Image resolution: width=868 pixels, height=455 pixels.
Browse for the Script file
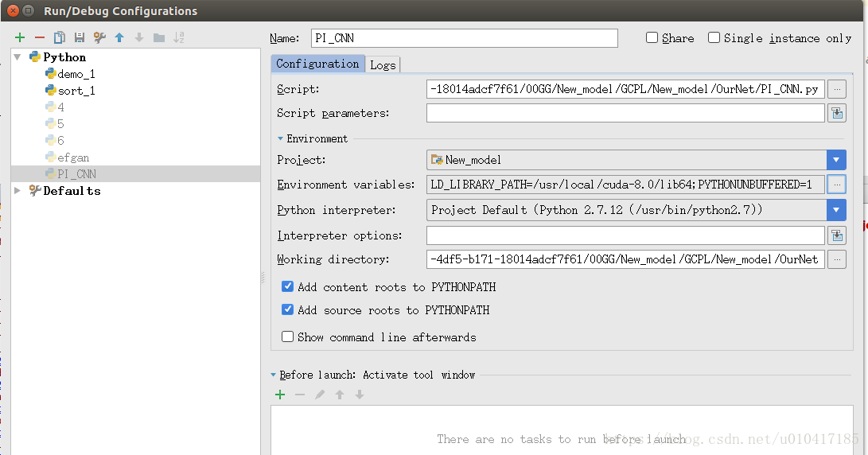pos(837,89)
